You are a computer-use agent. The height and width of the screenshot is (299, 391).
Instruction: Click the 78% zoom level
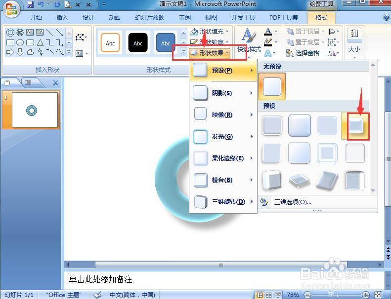pyautogui.click(x=293, y=295)
